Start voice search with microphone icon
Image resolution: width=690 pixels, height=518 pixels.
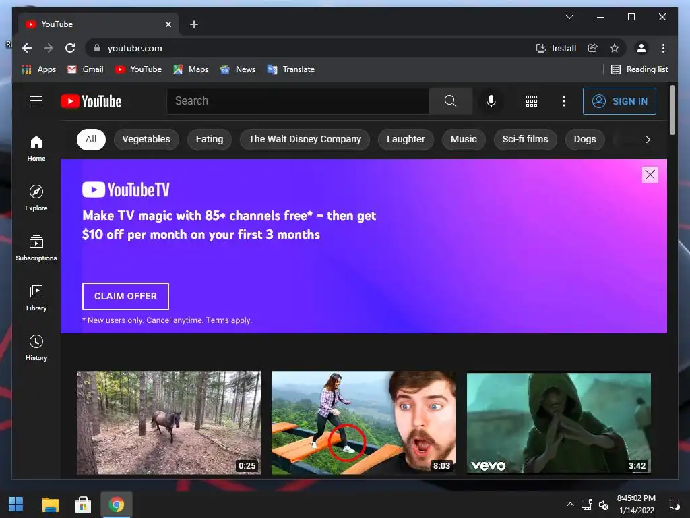click(x=491, y=101)
